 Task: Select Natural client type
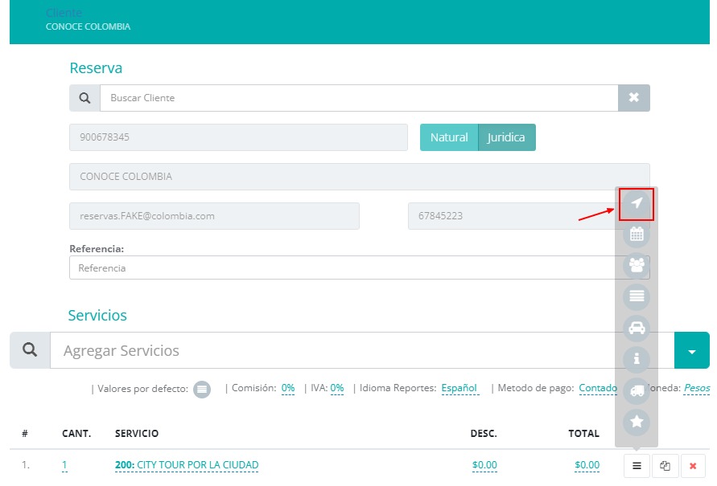448,137
